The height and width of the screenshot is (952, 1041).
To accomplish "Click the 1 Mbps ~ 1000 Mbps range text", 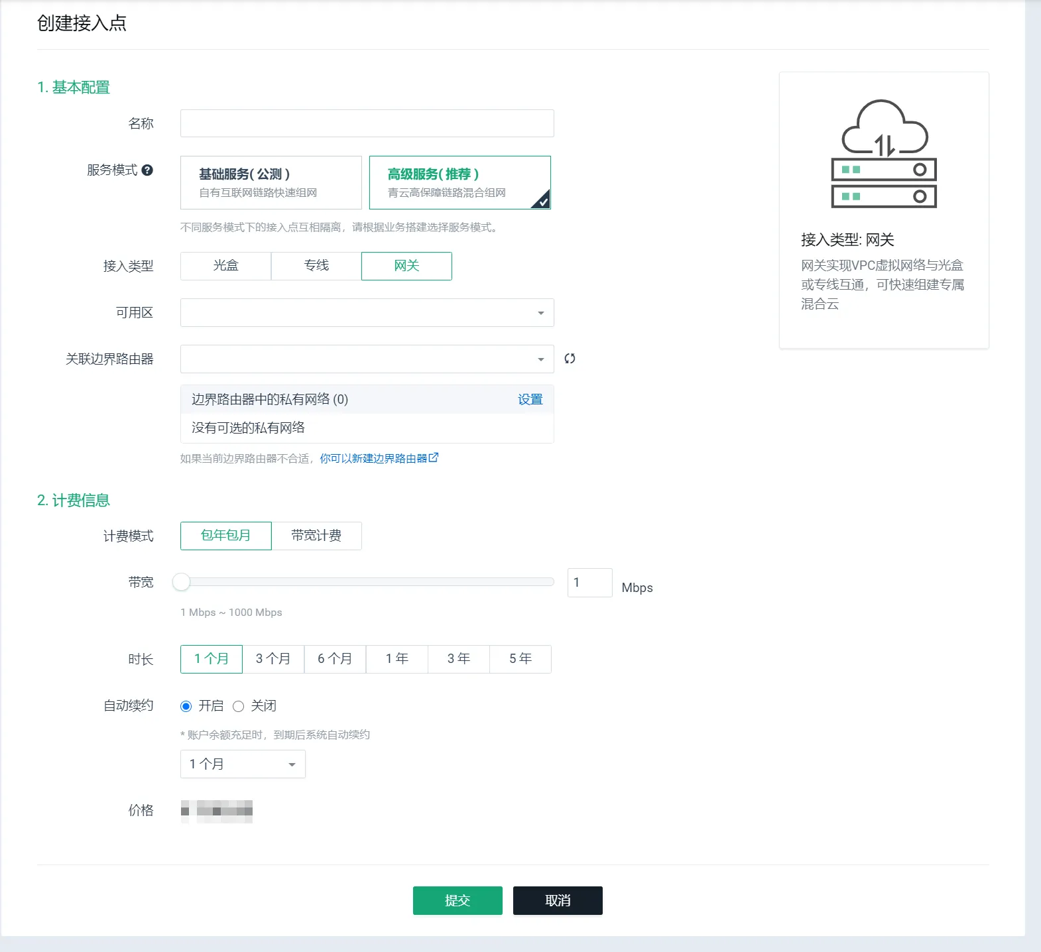I will [231, 613].
